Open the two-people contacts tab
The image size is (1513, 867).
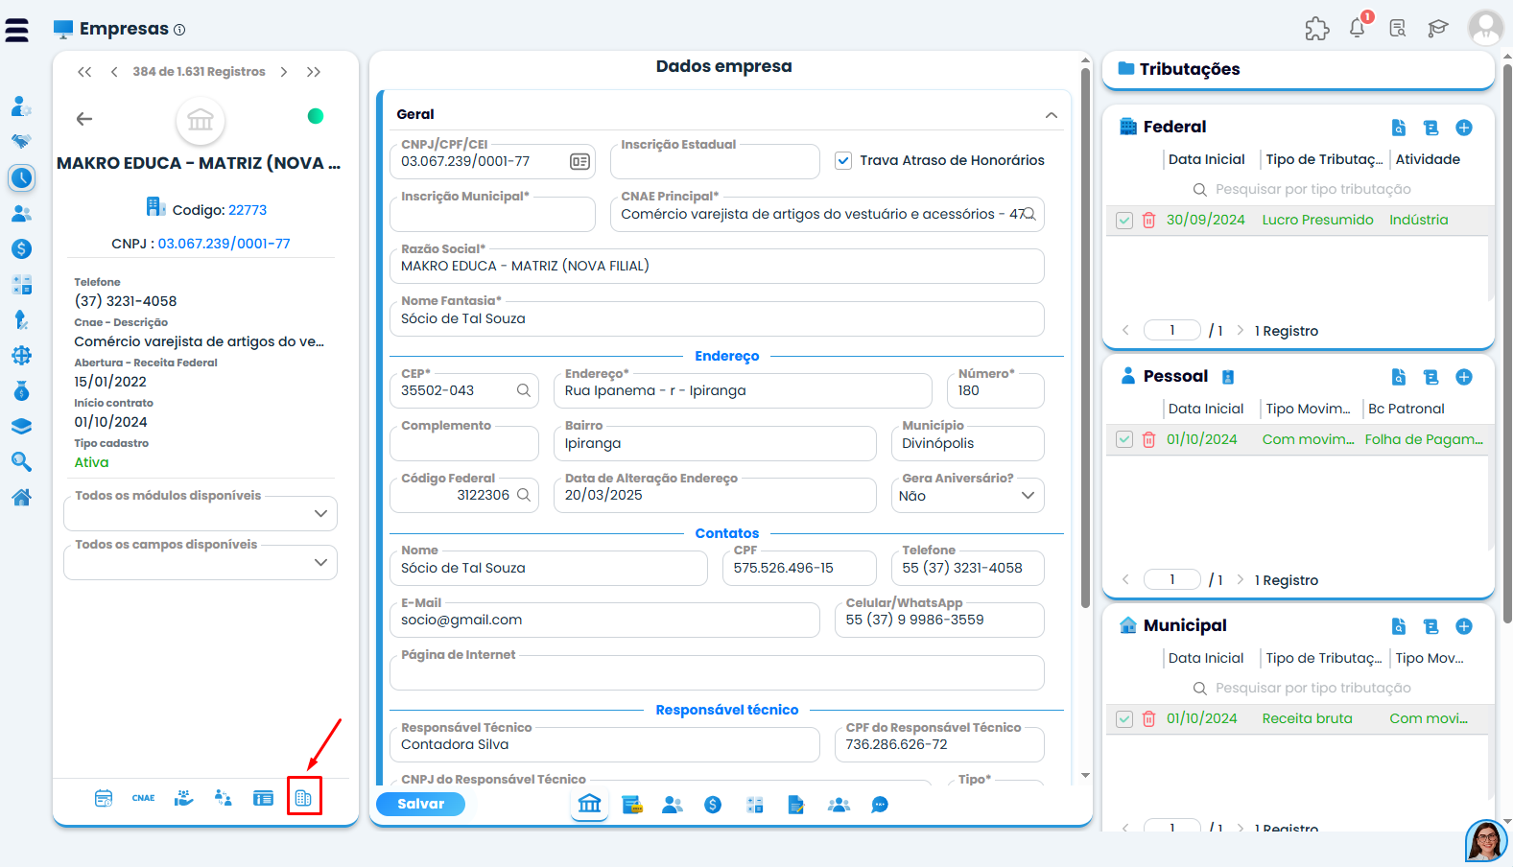[x=673, y=805]
